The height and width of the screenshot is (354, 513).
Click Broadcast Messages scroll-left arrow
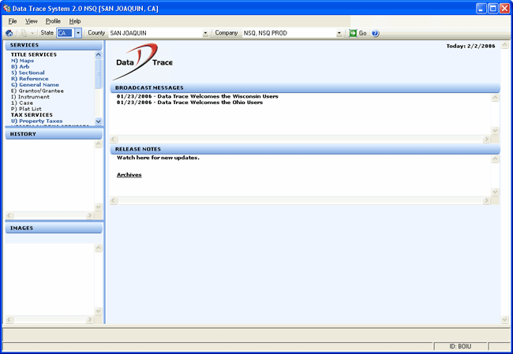(x=114, y=139)
